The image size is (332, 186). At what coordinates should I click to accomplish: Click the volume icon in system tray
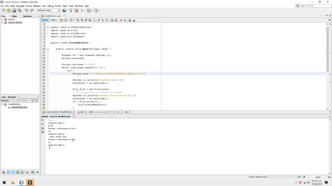309,182
